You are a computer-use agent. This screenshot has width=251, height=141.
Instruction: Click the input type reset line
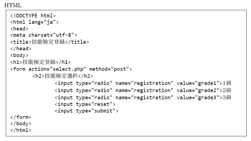tap(85, 104)
